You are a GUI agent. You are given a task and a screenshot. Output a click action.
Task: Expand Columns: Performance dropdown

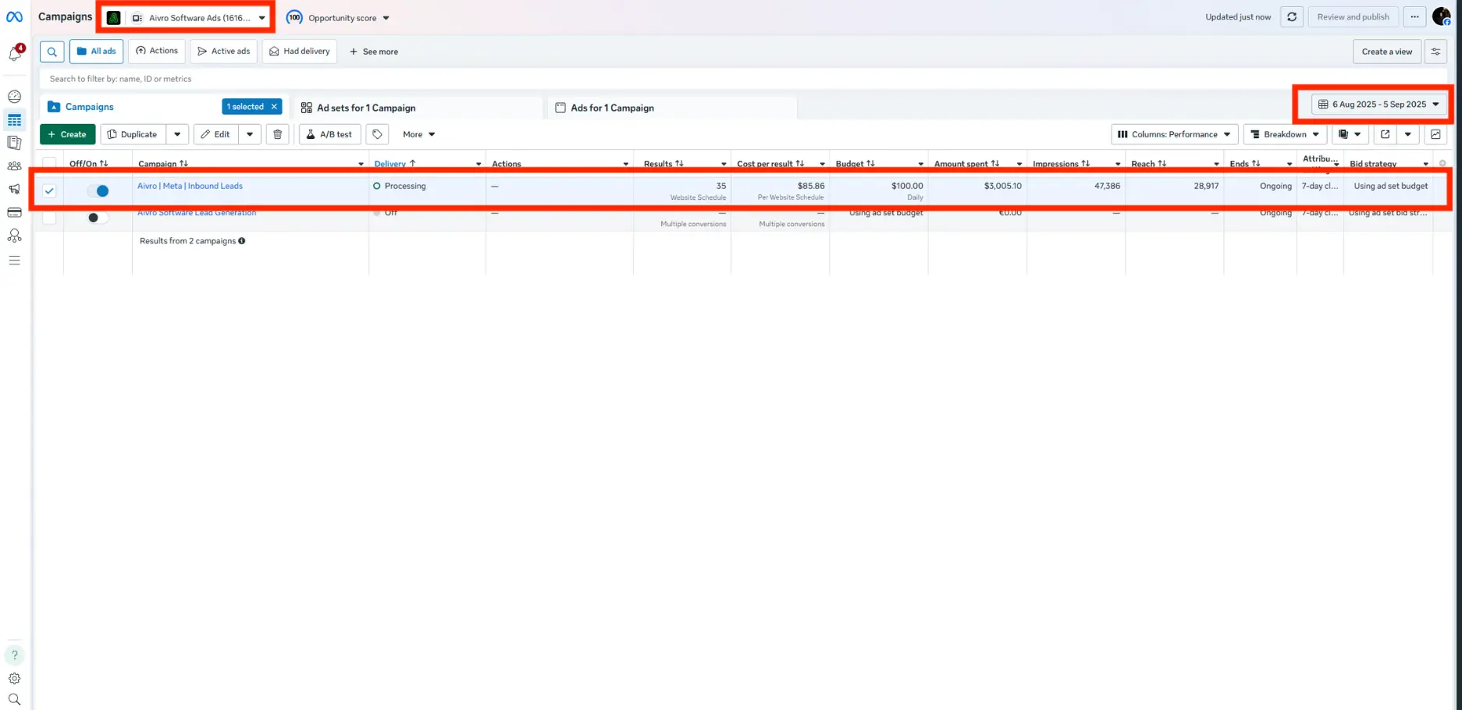(x=1174, y=134)
